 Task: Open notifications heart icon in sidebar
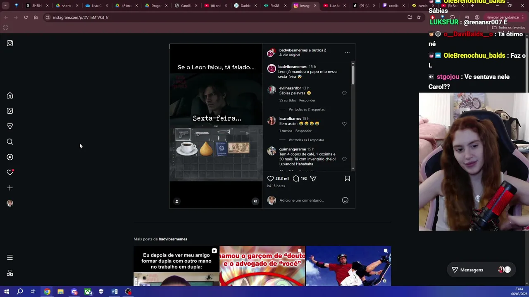10,172
